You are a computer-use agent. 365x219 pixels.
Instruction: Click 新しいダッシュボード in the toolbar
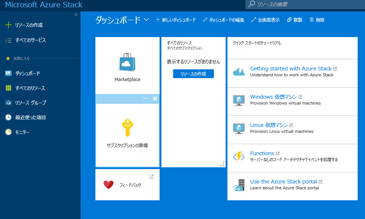[x=176, y=20]
